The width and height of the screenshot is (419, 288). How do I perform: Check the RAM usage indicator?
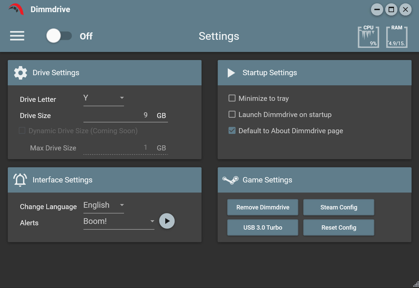397,37
